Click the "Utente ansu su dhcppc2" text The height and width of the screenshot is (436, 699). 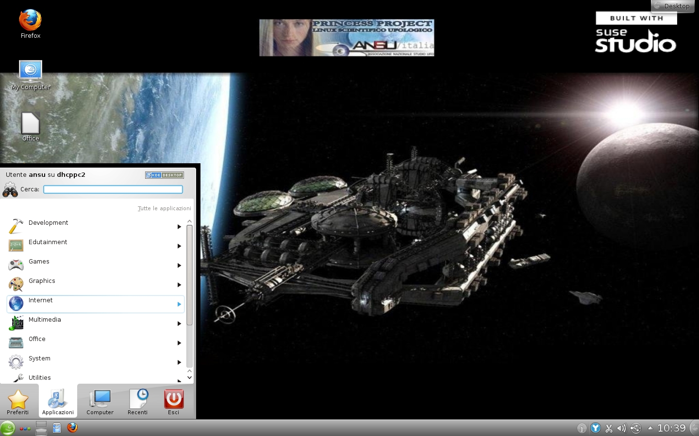46,175
